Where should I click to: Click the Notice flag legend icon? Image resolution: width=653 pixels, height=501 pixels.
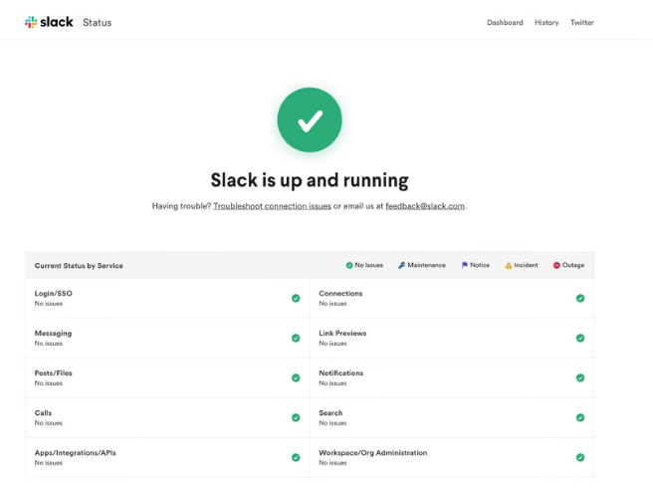click(x=464, y=265)
